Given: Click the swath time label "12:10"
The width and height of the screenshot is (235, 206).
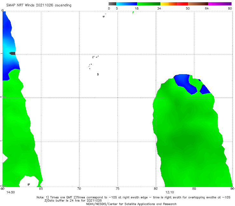Looking at the screenshot, I should pos(170,192).
